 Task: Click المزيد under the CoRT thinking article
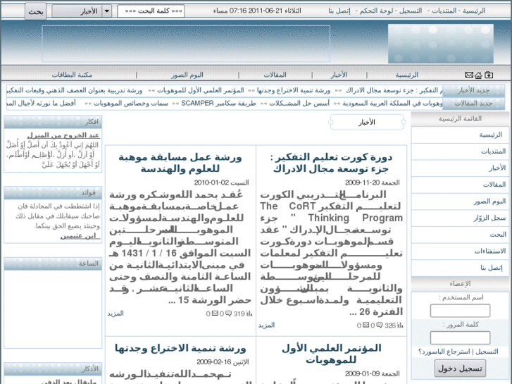pyautogui.click(x=266, y=326)
